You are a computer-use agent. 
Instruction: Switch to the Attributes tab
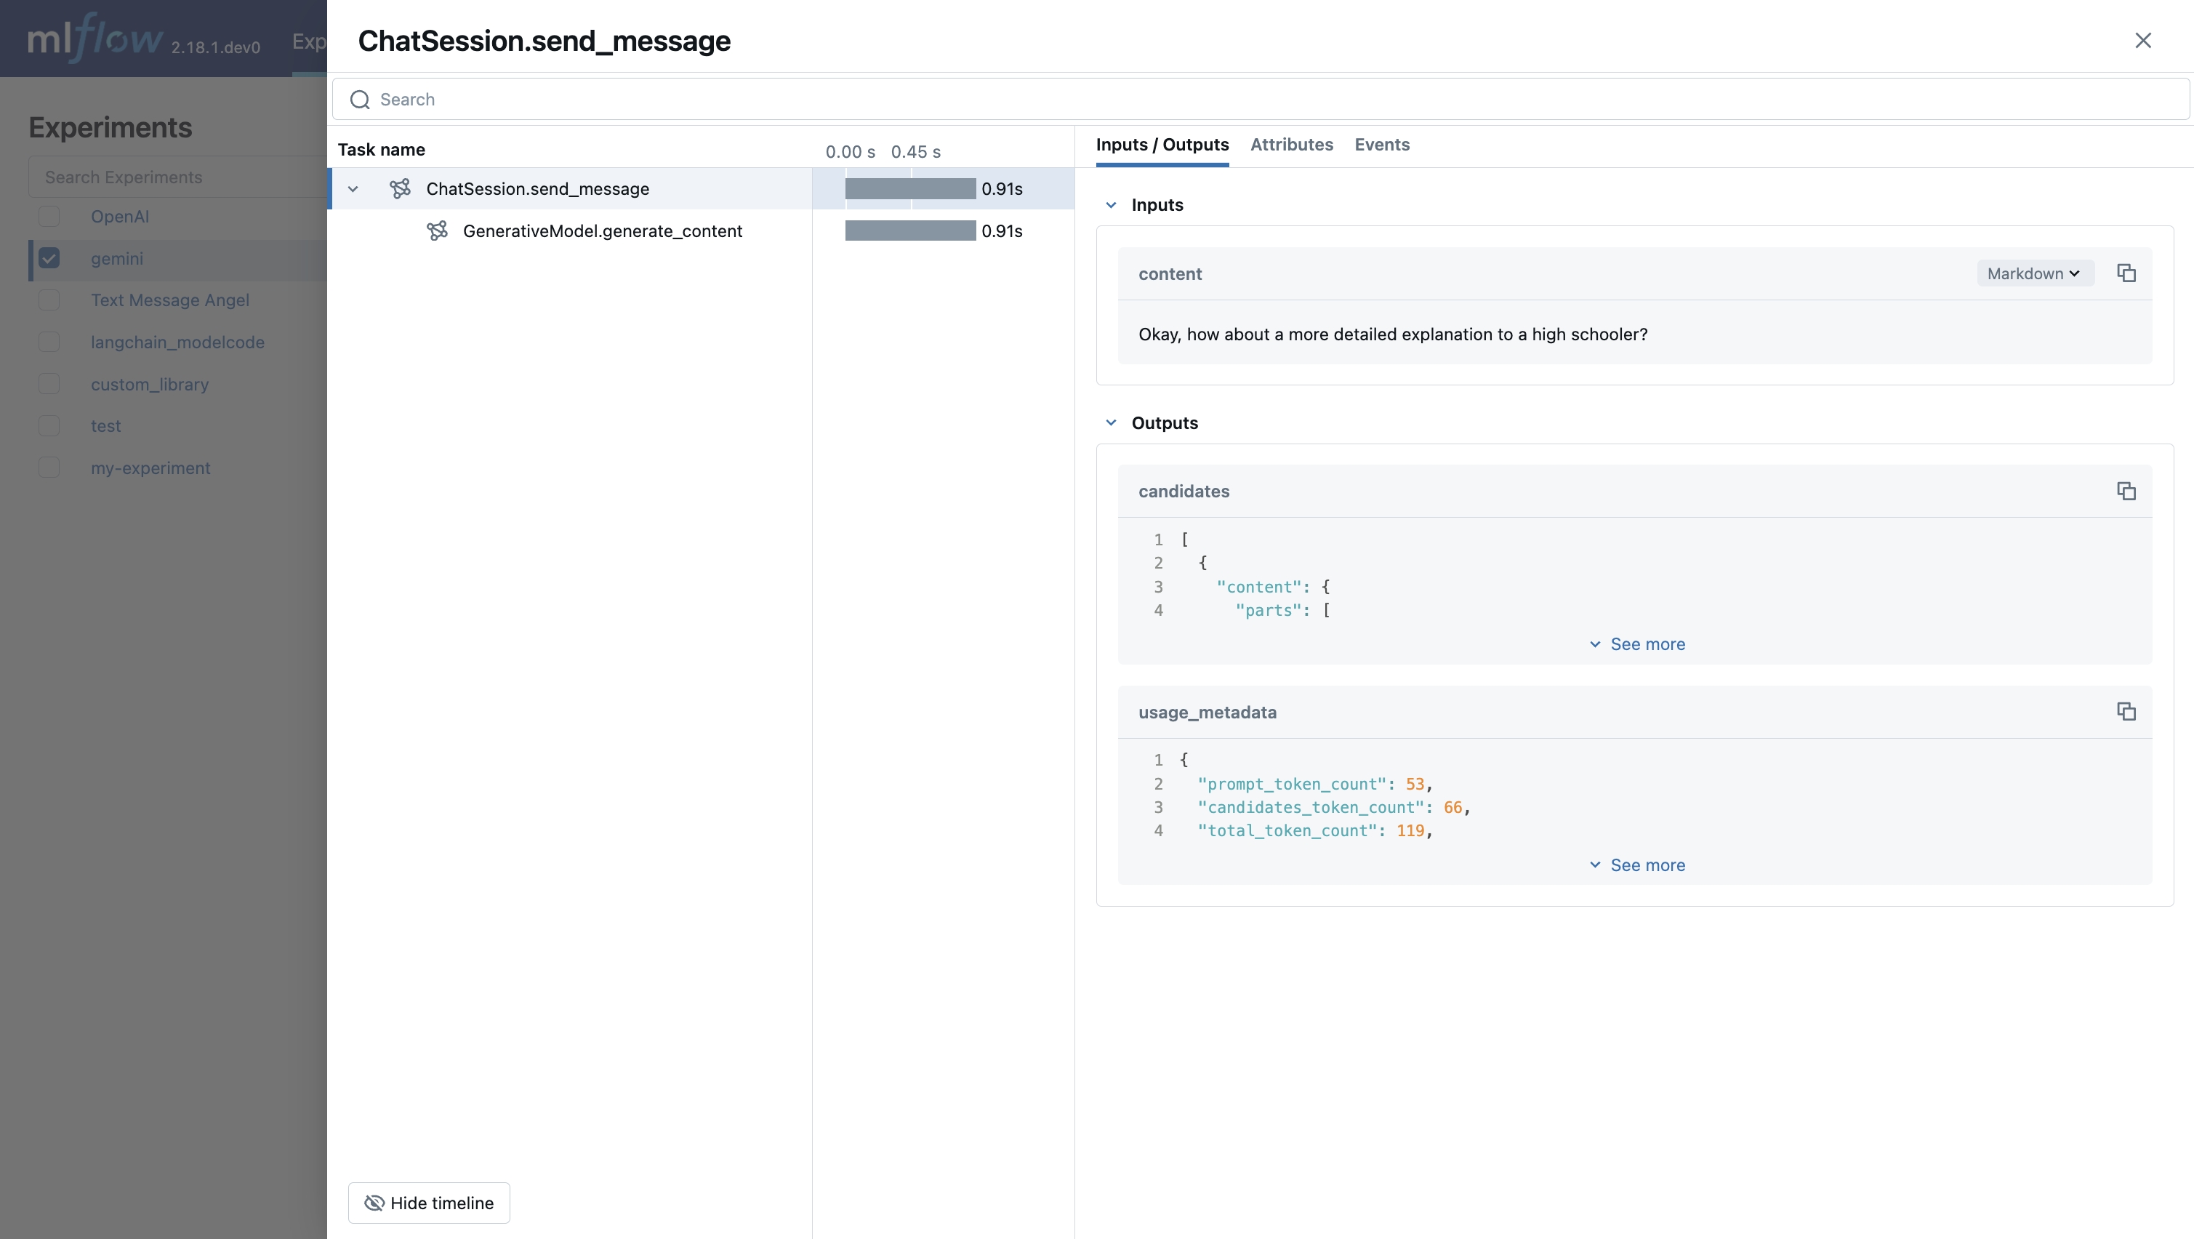coord(1291,145)
